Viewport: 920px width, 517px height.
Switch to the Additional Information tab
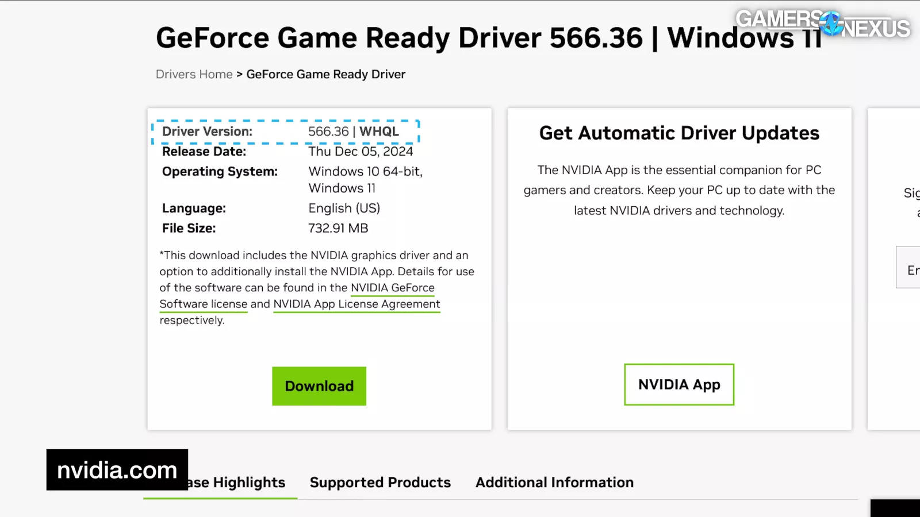pos(554,483)
